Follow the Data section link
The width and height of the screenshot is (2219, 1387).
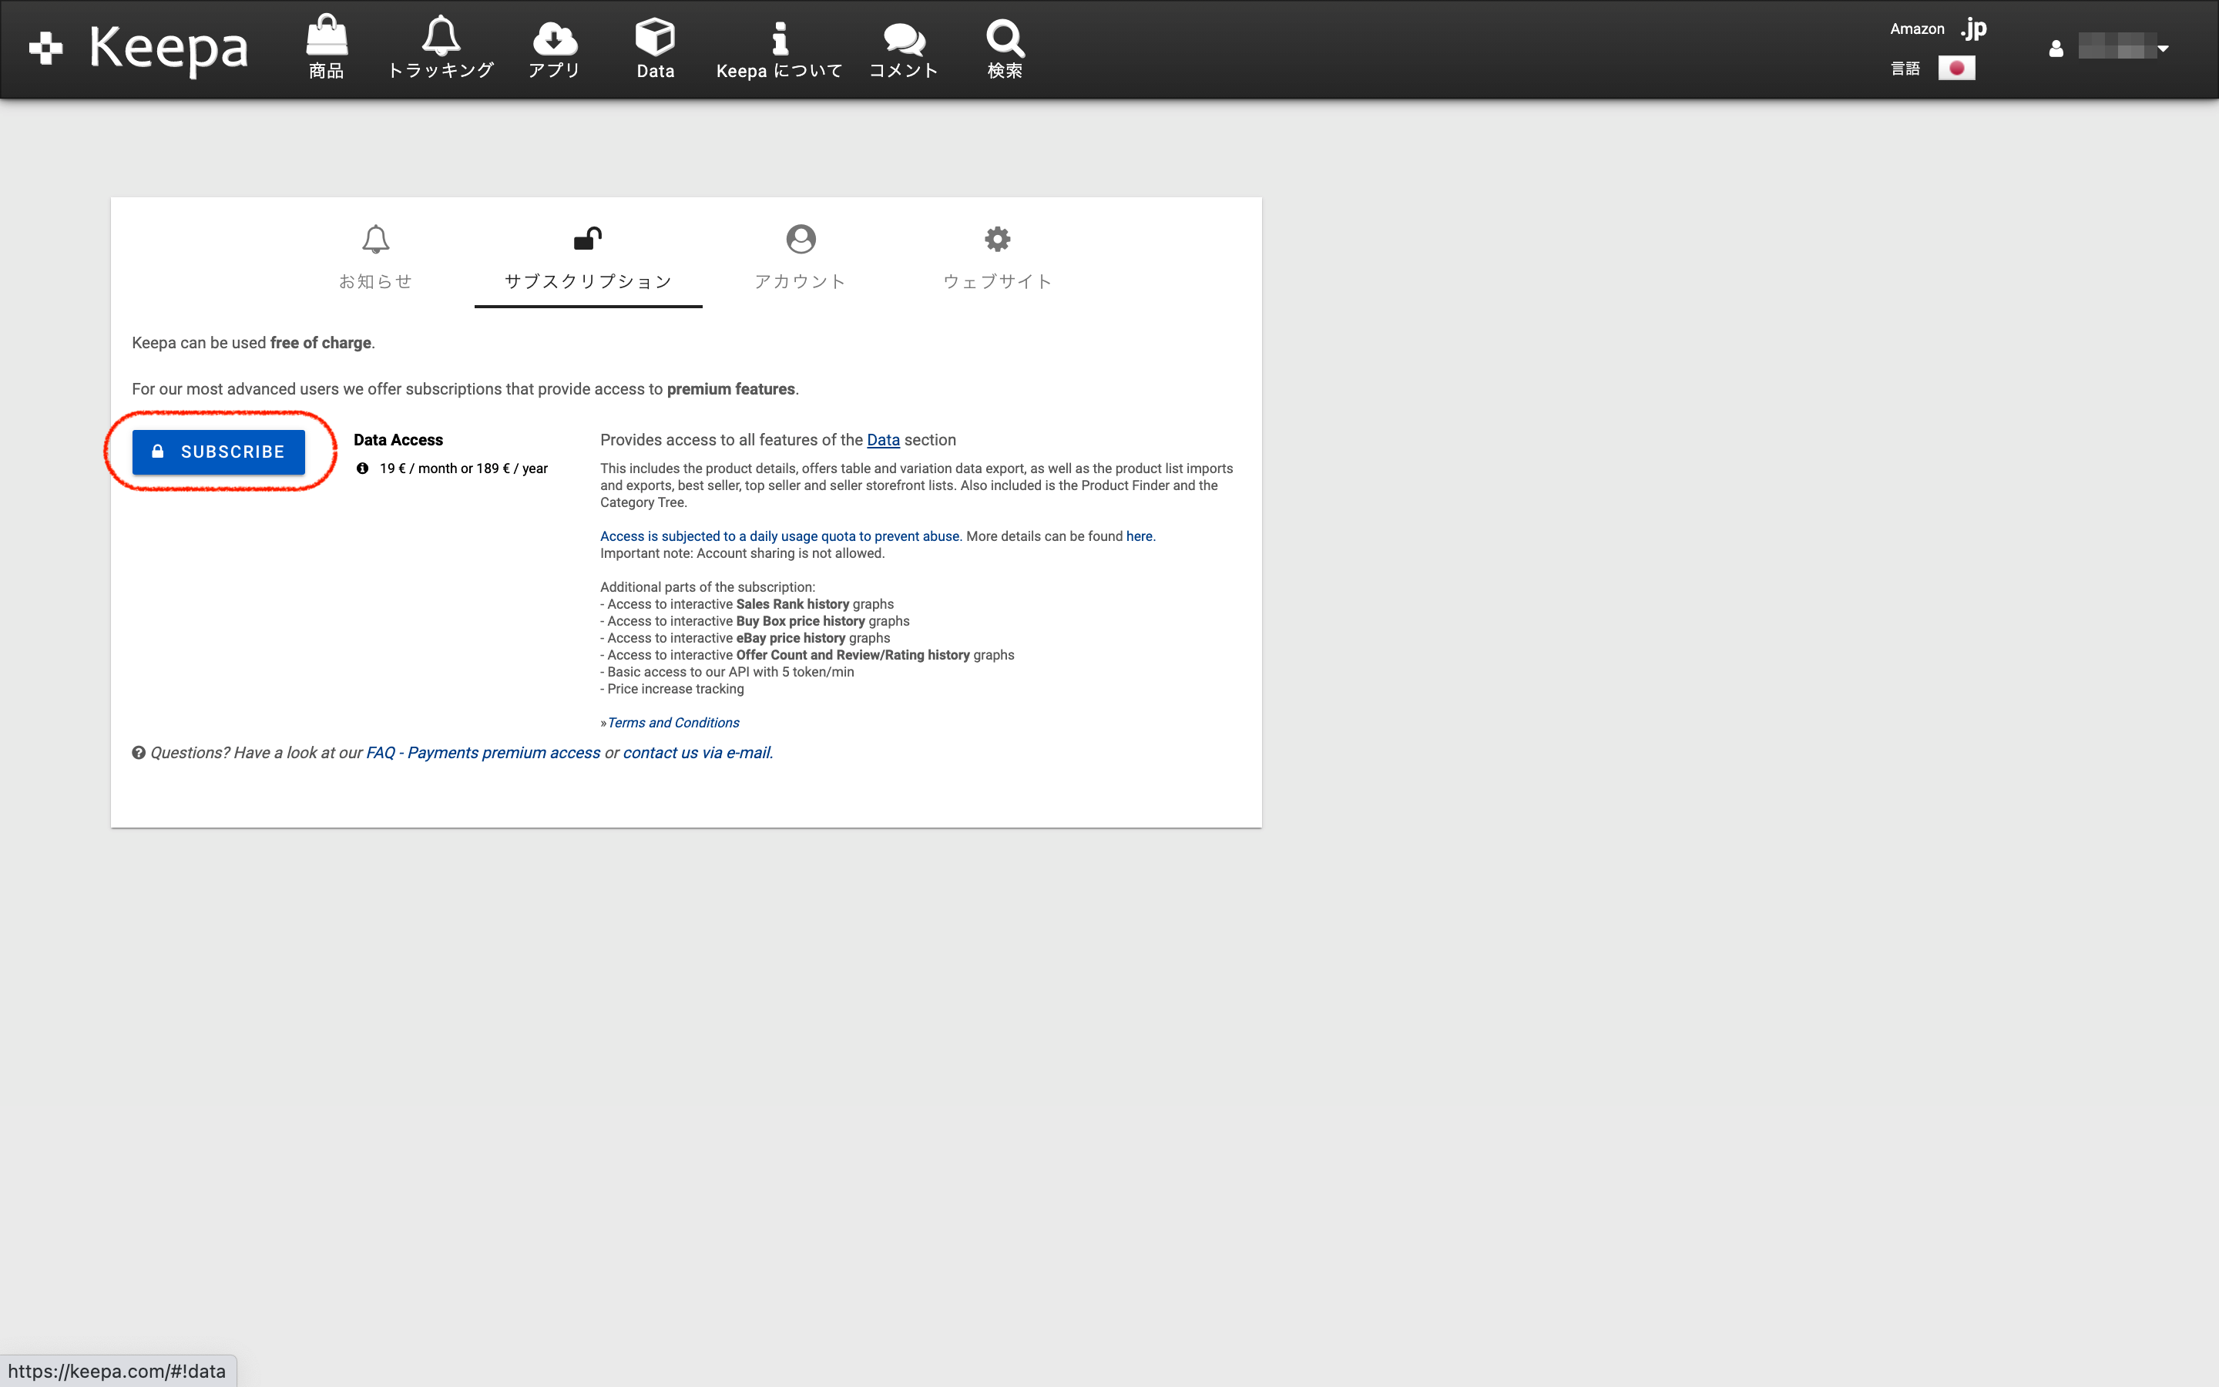coord(882,440)
